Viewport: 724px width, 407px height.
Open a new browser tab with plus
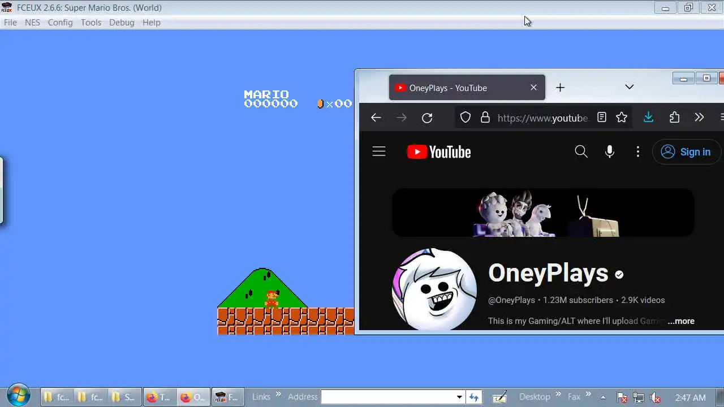560,88
